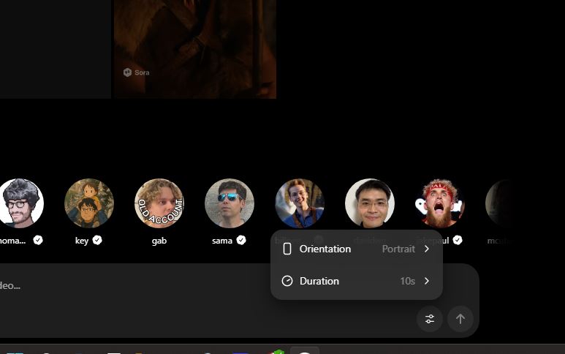The height and width of the screenshot is (354, 565).
Task: Select avatar of man in blue jacket
Action: 300,203
